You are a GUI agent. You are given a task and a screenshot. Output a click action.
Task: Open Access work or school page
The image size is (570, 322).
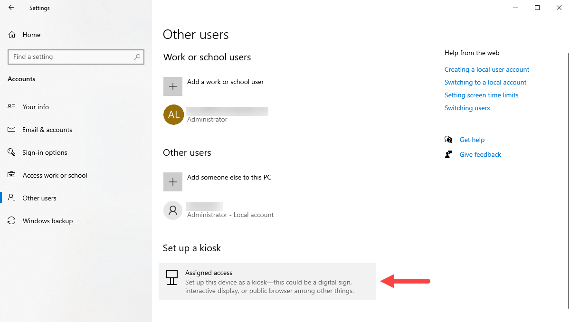55,175
